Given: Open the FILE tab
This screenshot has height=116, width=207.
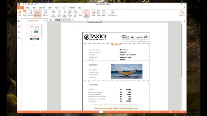Looking at the screenshot, I should [20, 8].
